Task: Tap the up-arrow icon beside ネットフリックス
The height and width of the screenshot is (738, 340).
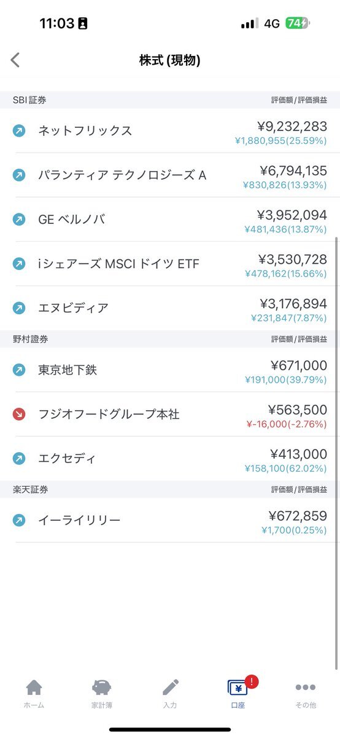Action: (19, 130)
